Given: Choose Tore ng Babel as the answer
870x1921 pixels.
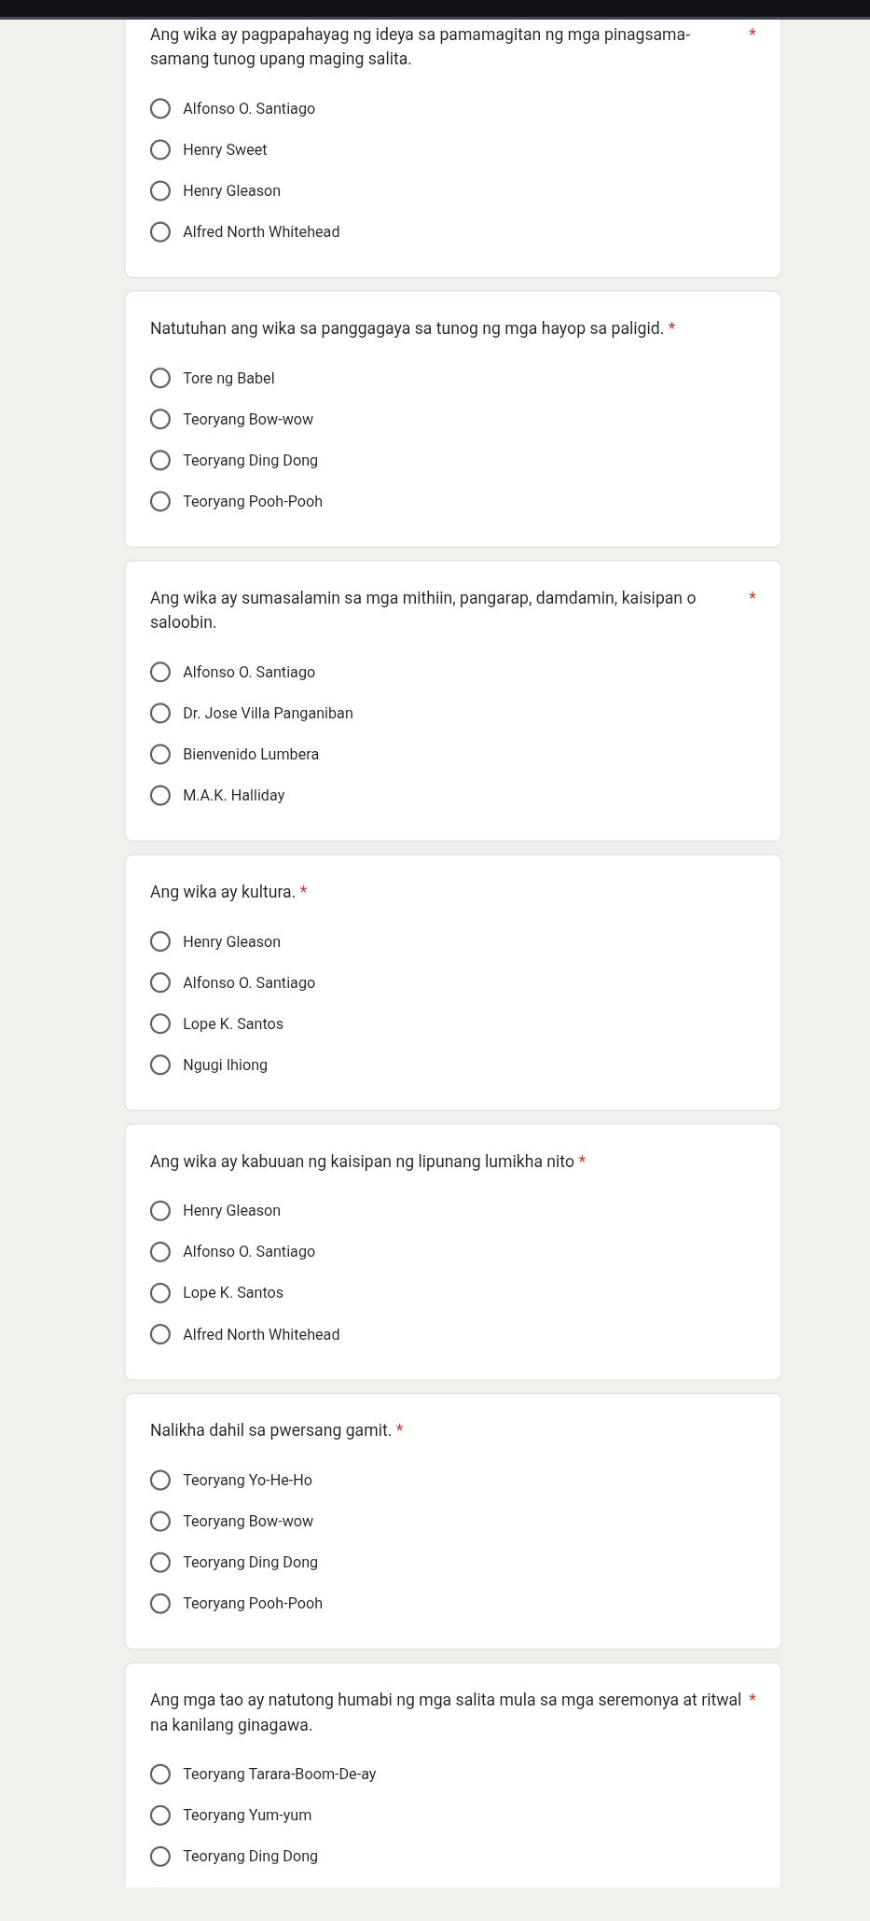Looking at the screenshot, I should point(160,378).
